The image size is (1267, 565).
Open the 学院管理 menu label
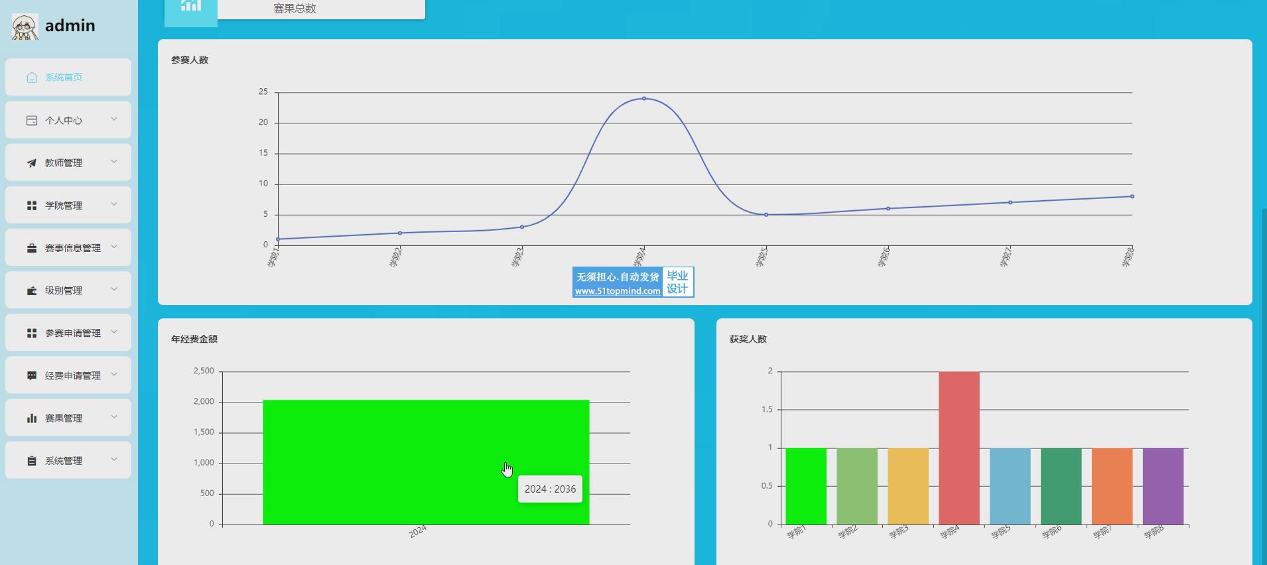(64, 206)
